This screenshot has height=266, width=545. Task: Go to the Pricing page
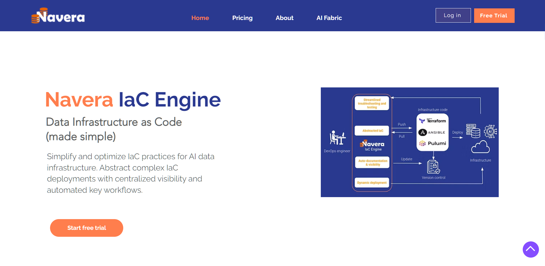point(242,18)
